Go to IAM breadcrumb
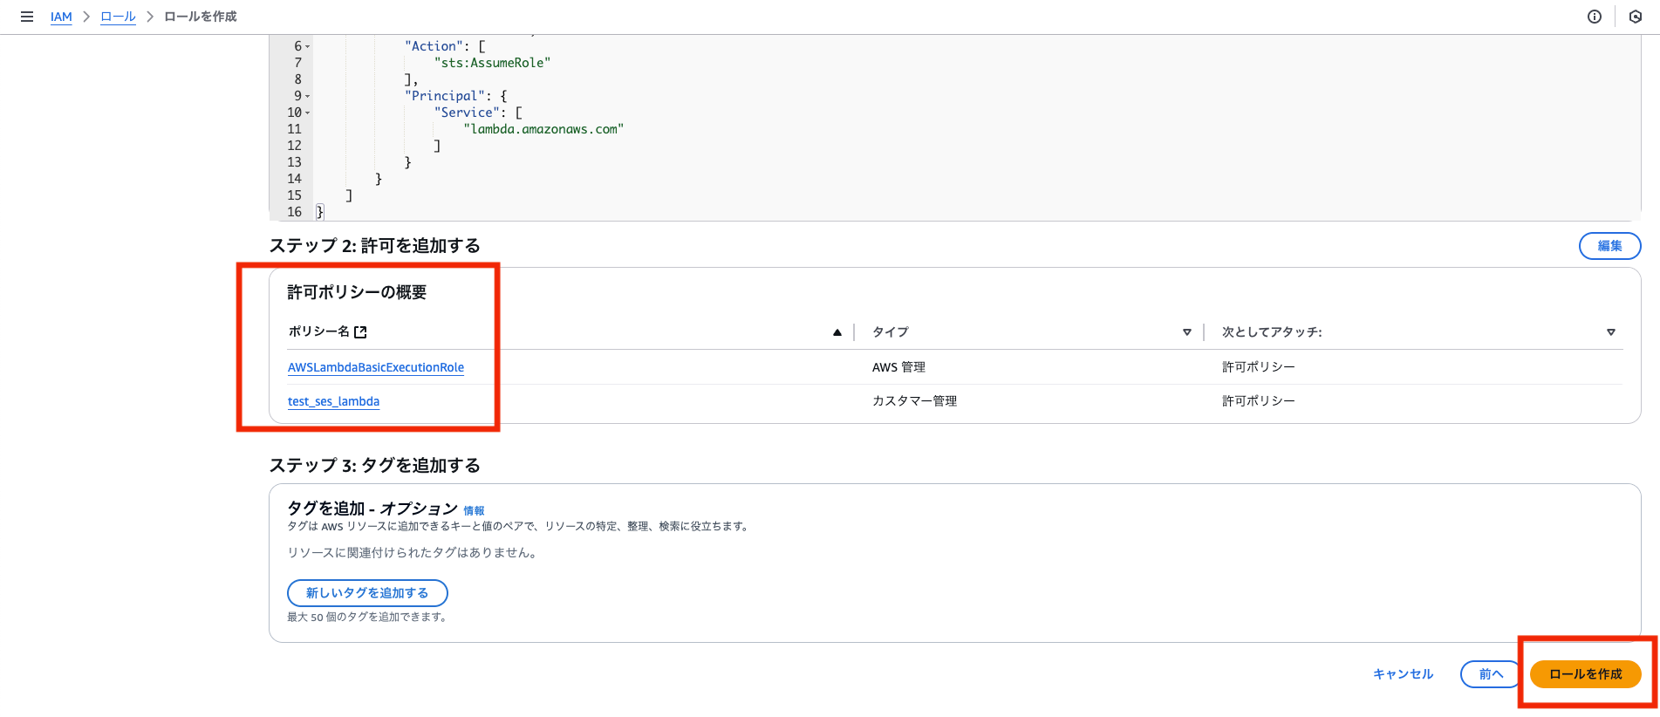Screen dimensions: 1660x717 (x=61, y=17)
